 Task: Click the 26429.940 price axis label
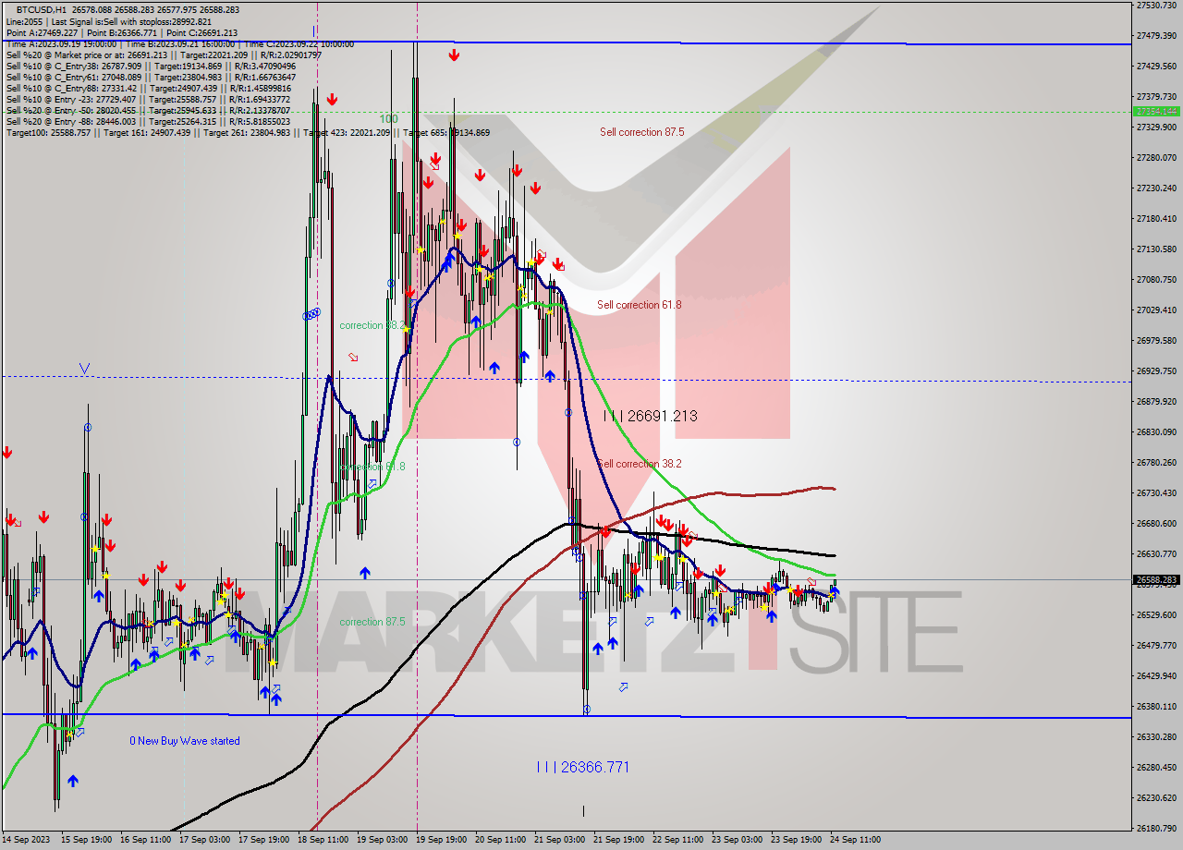click(1156, 675)
